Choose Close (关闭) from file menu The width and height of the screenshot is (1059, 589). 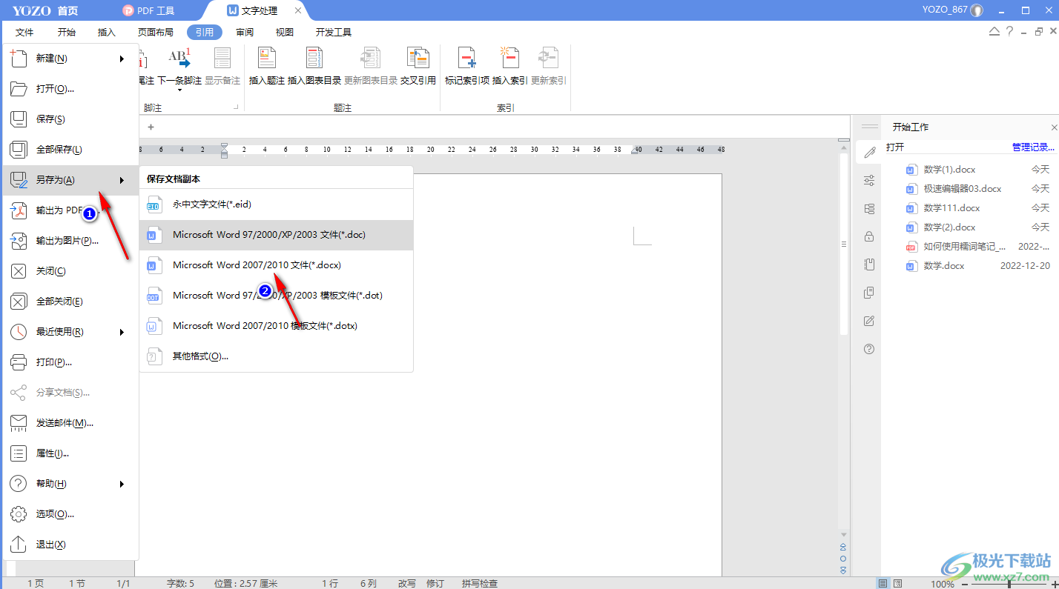[x=70, y=271]
